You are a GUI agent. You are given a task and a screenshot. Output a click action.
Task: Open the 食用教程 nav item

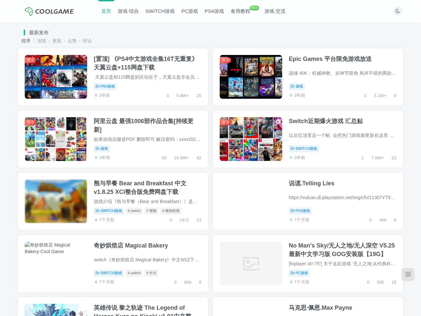240,11
